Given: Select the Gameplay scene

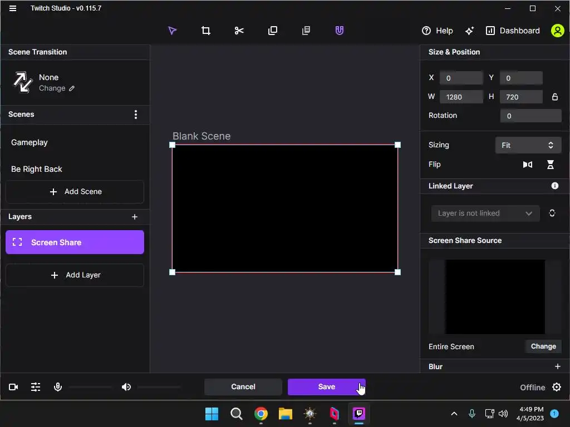Looking at the screenshot, I should click(x=75, y=142).
